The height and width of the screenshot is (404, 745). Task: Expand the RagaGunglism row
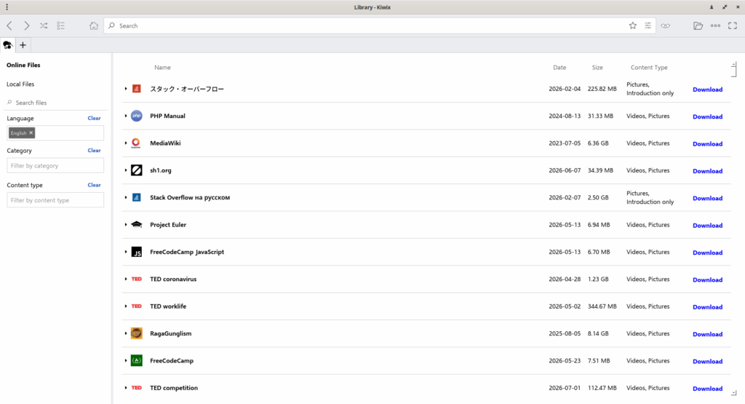point(126,333)
